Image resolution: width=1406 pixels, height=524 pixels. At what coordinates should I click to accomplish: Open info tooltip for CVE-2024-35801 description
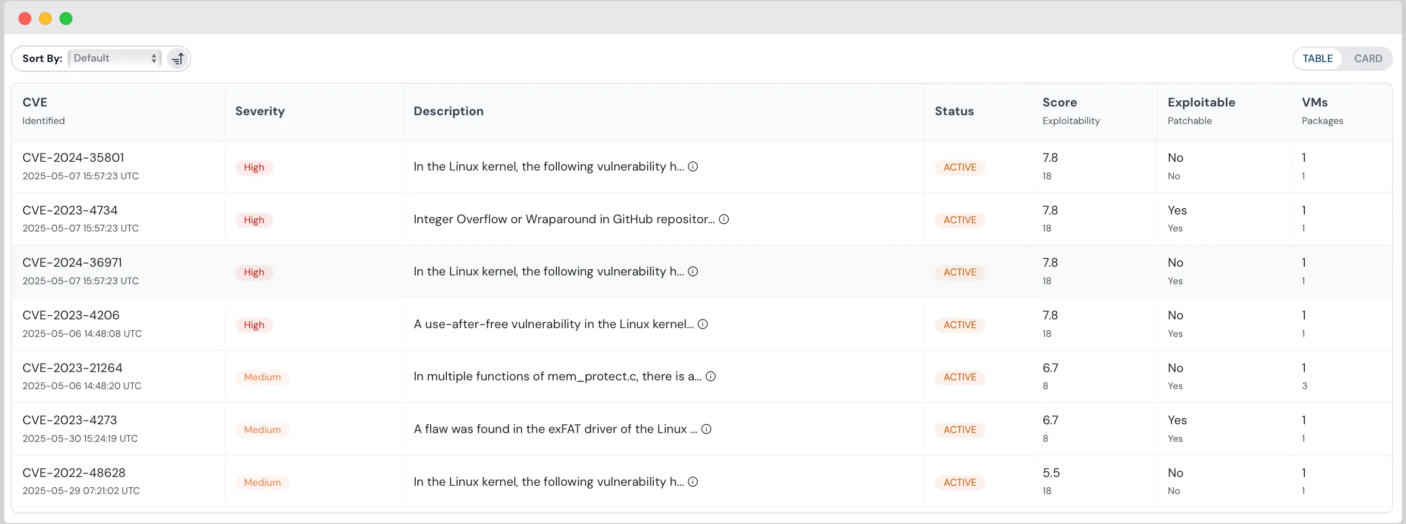point(693,166)
